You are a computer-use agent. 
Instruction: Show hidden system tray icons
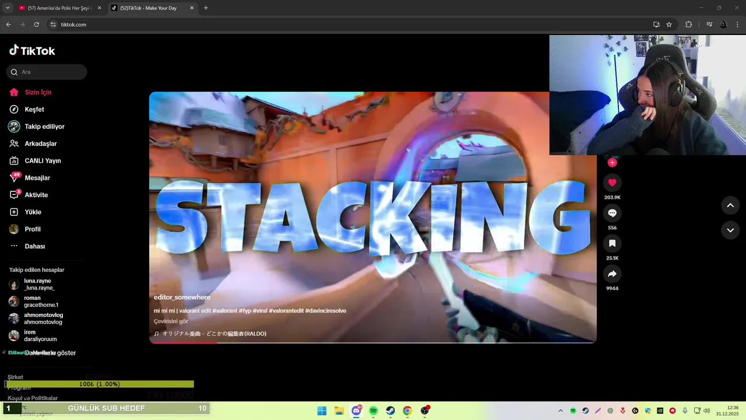click(561, 411)
